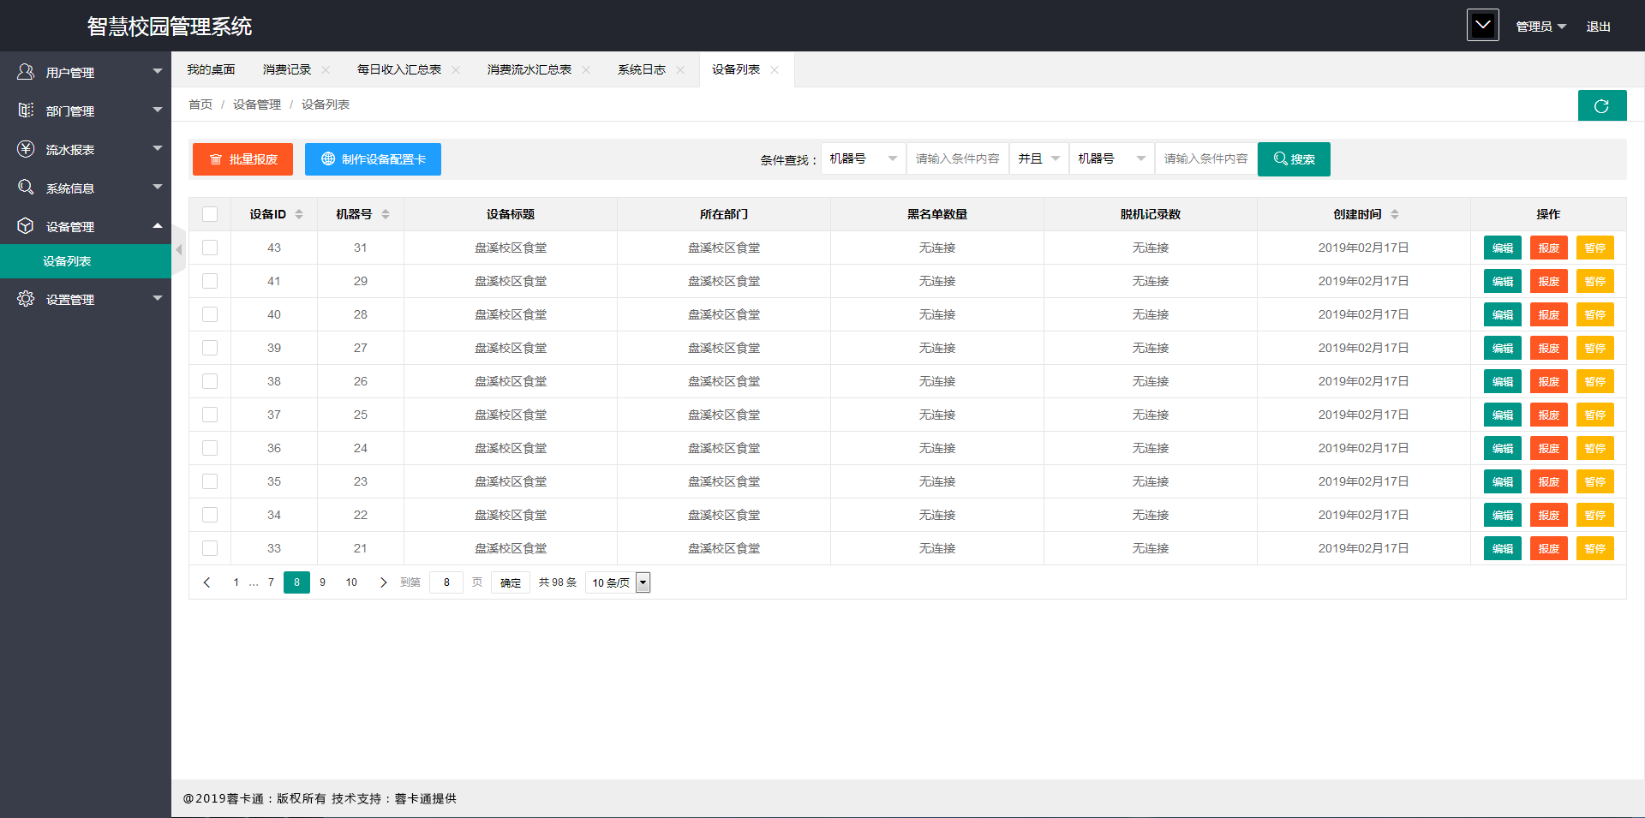Image resolution: width=1645 pixels, height=818 pixels.
Task: Open the 每日收入汇总表 tab
Action: (x=398, y=70)
